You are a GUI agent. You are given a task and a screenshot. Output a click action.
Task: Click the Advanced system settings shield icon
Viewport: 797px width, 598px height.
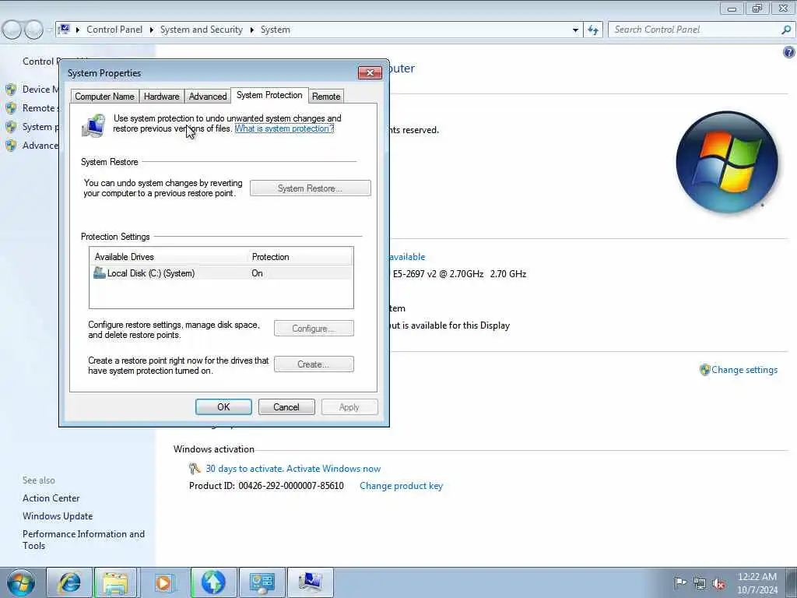[x=11, y=146]
